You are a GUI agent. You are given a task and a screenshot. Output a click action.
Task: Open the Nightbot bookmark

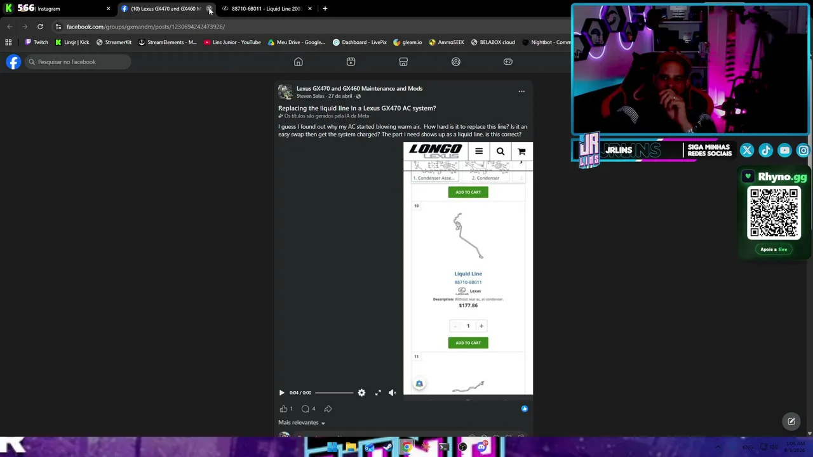[546, 43]
